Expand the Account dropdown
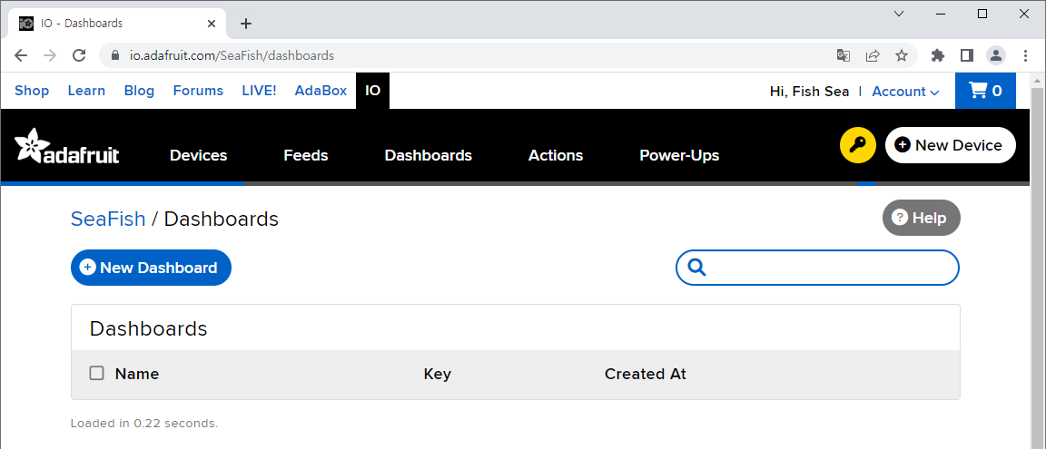The width and height of the screenshot is (1046, 449). [x=905, y=92]
